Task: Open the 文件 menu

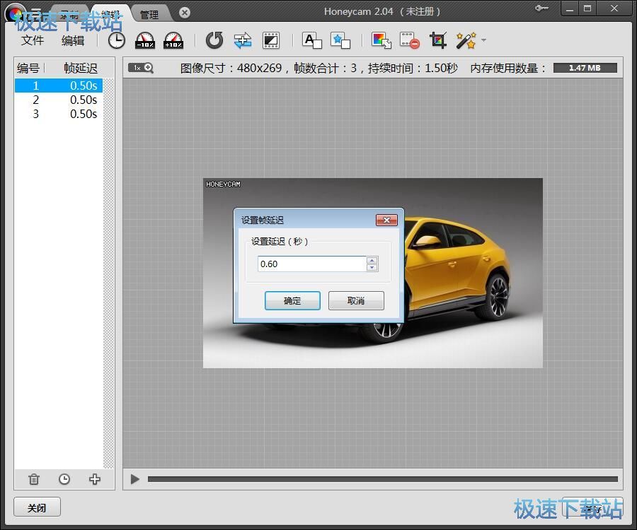Action: tap(33, 40)
